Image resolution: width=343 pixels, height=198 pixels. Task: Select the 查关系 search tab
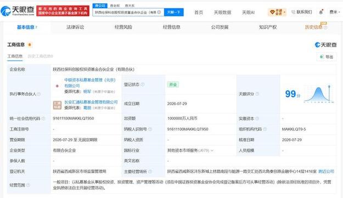point(130,5)
